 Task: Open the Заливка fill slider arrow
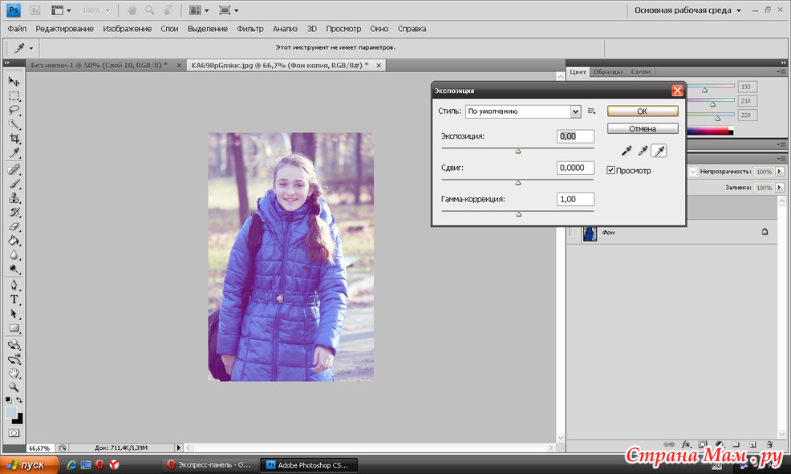click(780, 188)
